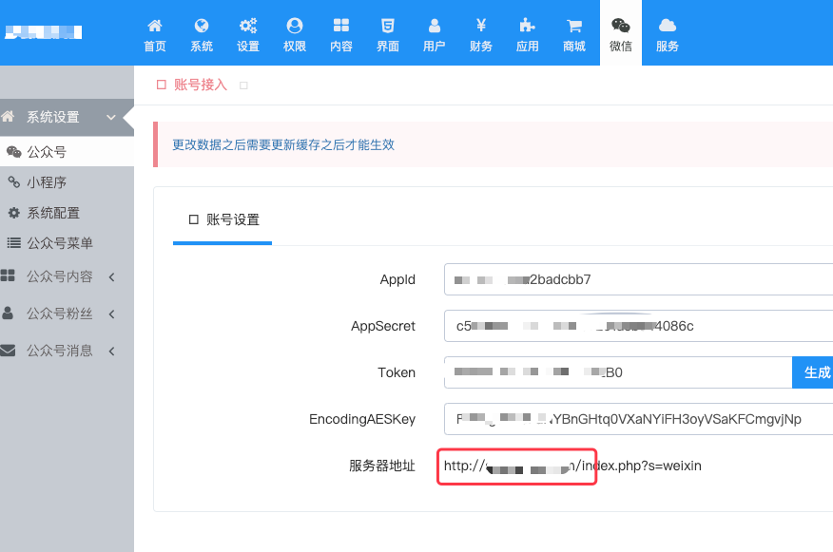Expand the 公众号消息 section arrow
This screenshot has width=833, height=552.
click(x=111, y=351)
